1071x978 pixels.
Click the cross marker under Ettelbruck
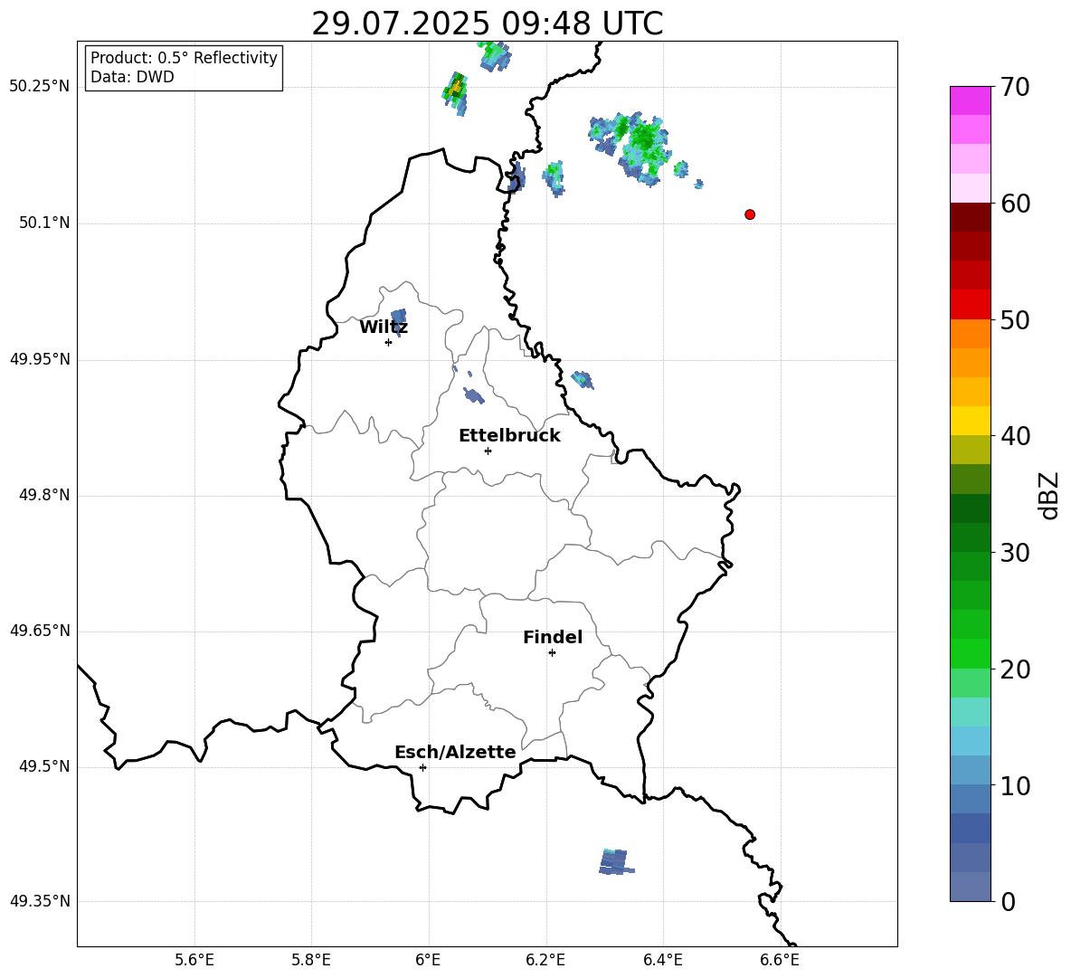(488, 451)
